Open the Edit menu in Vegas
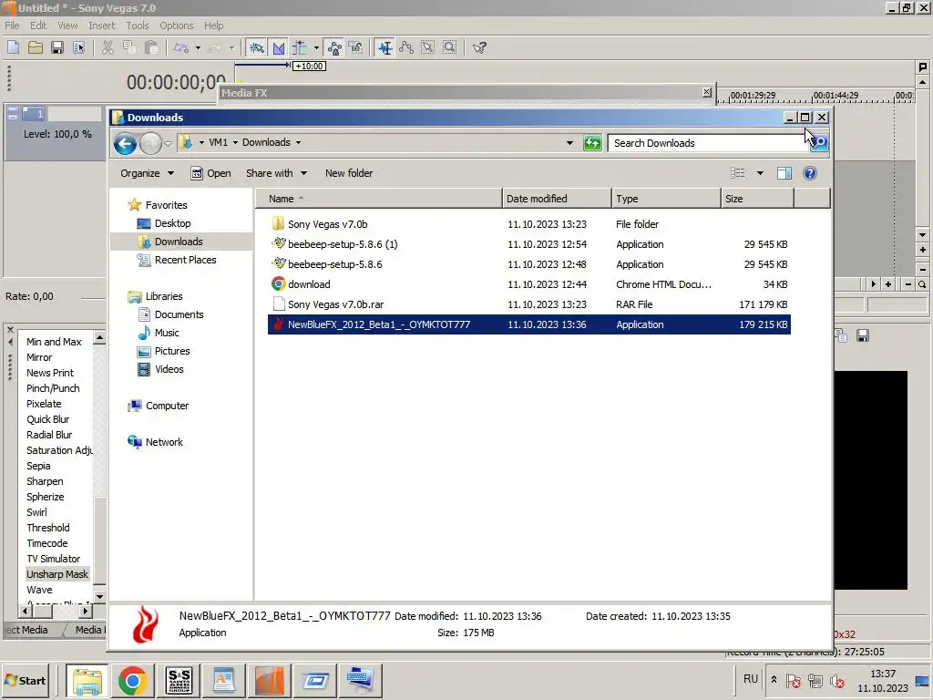The height and width of the screenshot is (700, 933). tap(38, 26)
